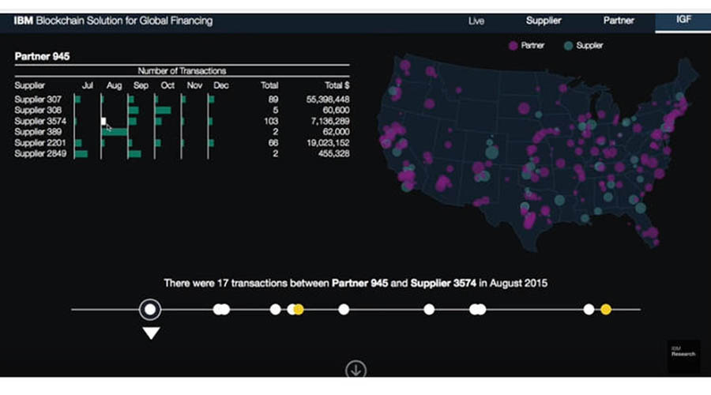The height and width of the screenshot is (395, 711).
Task: Select the ringed white timeline dot
Action: coord(150,310)
